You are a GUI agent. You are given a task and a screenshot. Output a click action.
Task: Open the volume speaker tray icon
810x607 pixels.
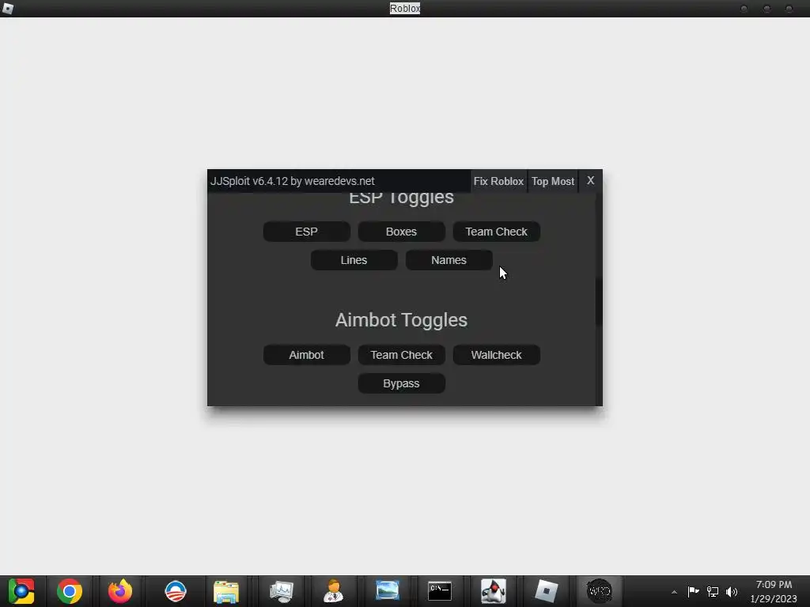click(732, 591)
